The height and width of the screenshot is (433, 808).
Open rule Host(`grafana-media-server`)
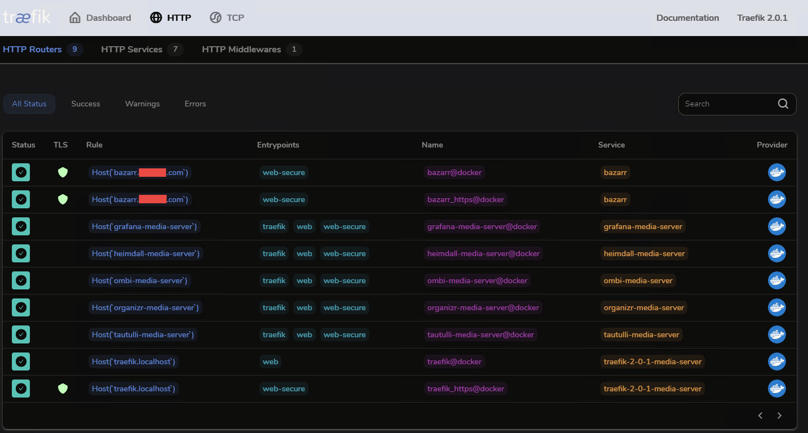144,226
